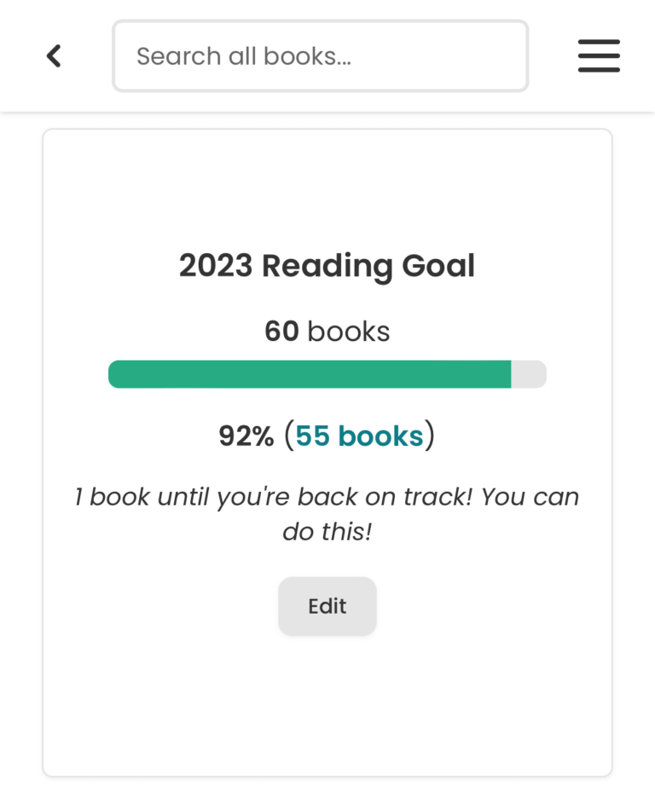Screen dimensions: 655x802
Task: Select the 2023 Reading Goal card
Action: (x=327, y=265)
